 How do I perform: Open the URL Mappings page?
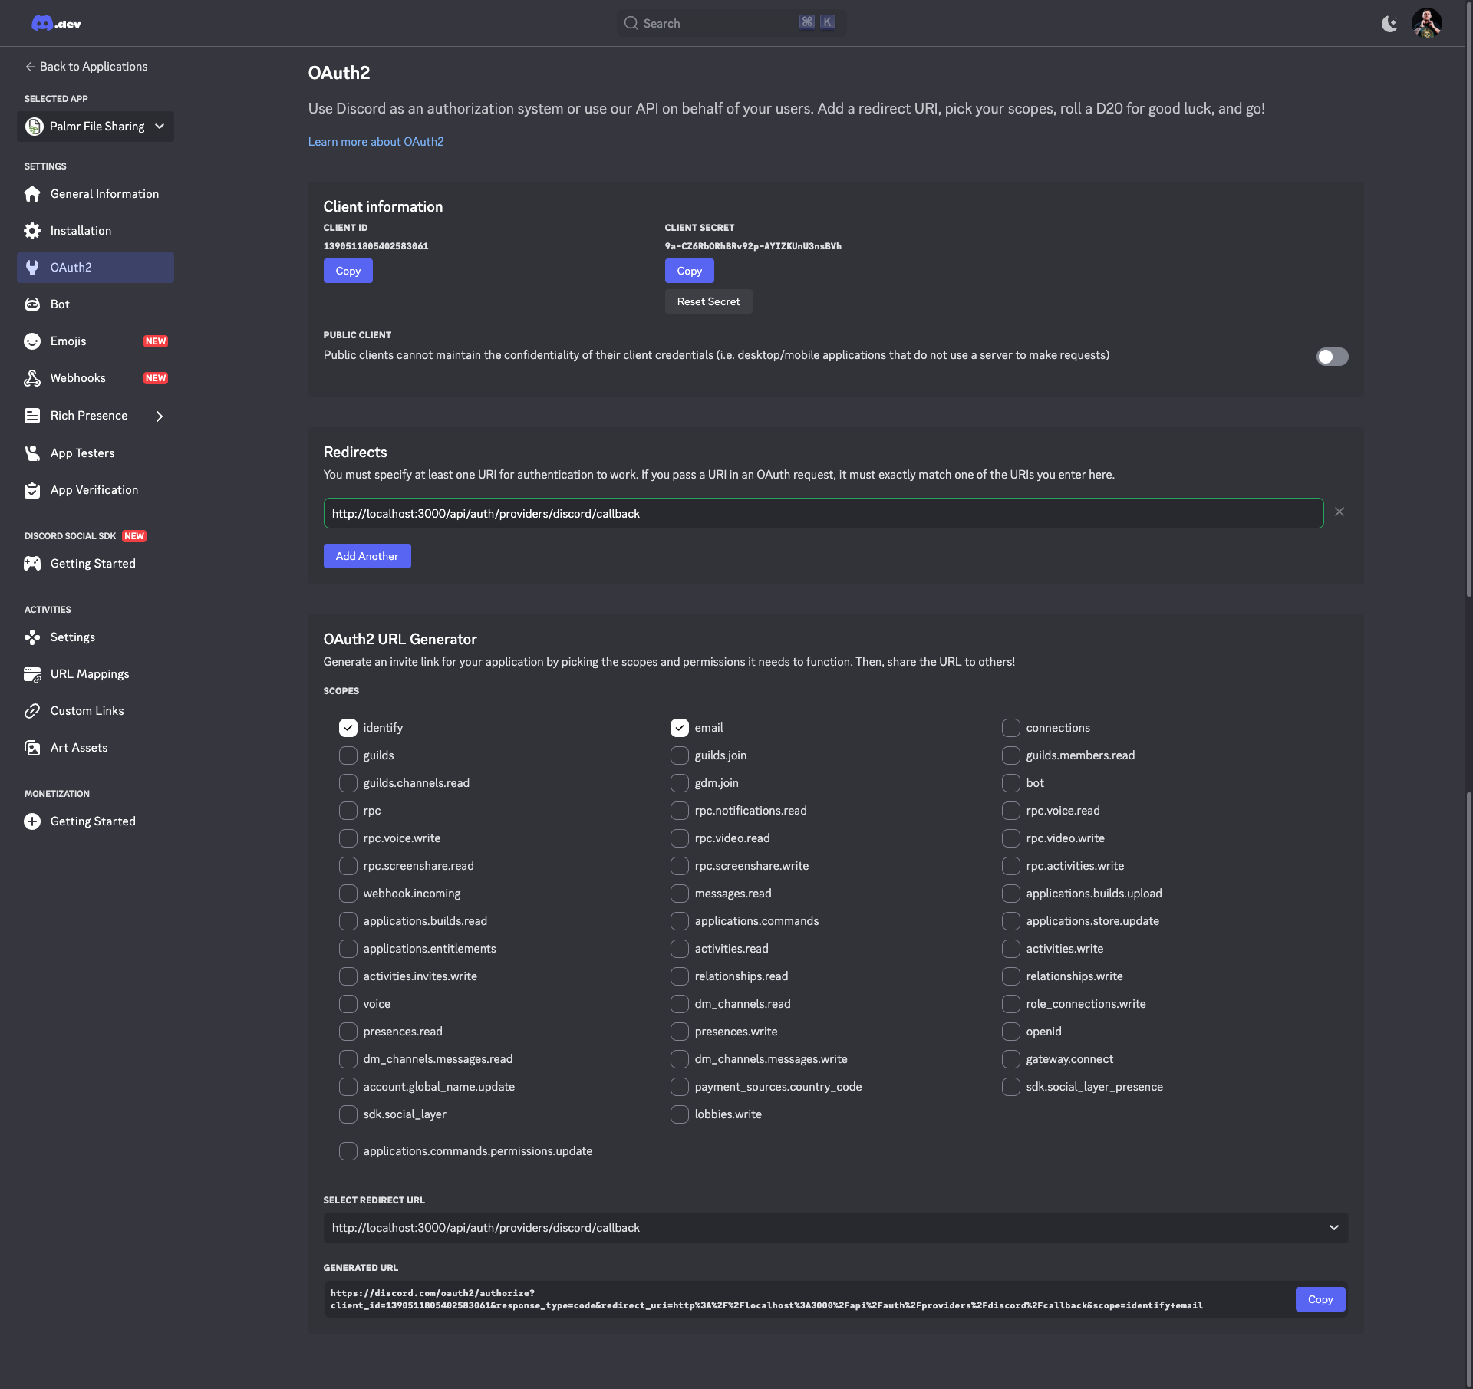95,674
